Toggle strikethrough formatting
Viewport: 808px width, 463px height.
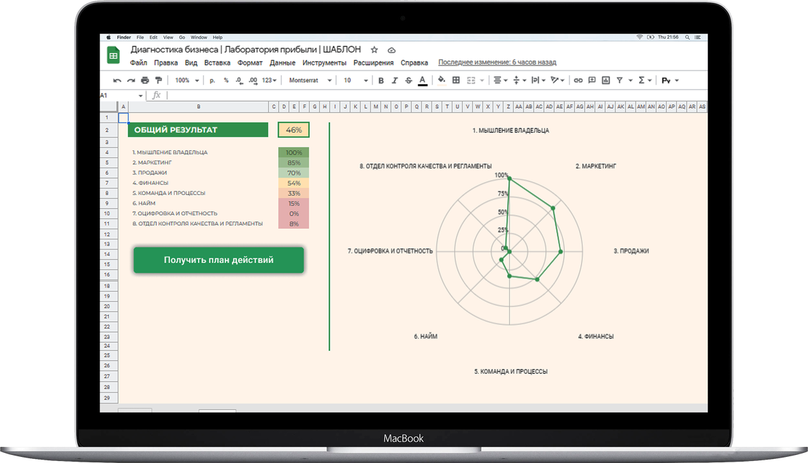point(409,81)
